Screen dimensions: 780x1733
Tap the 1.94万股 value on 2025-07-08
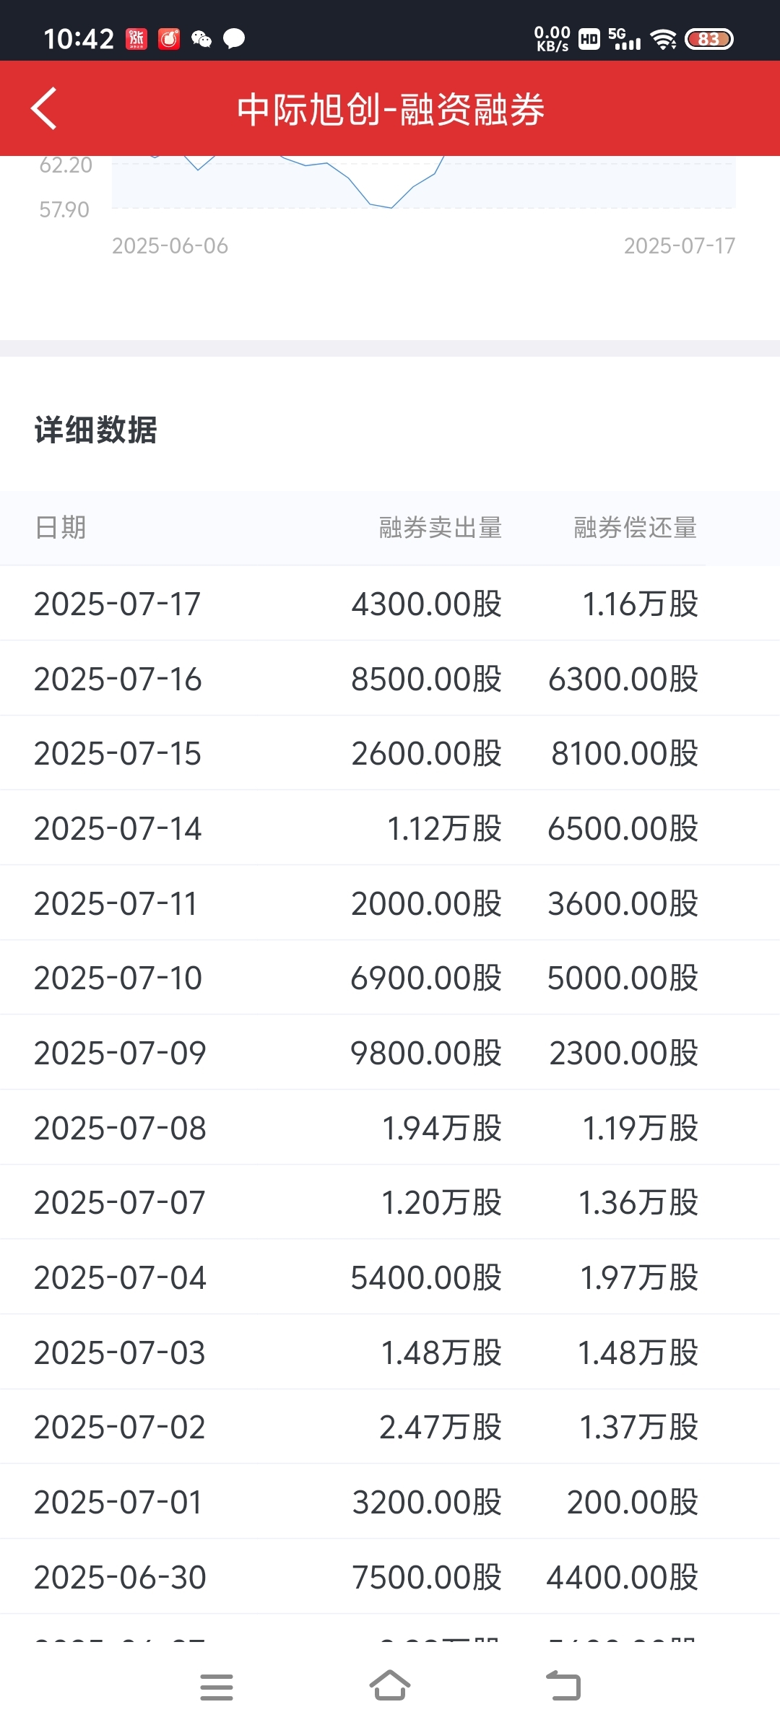pos(442,1128)
